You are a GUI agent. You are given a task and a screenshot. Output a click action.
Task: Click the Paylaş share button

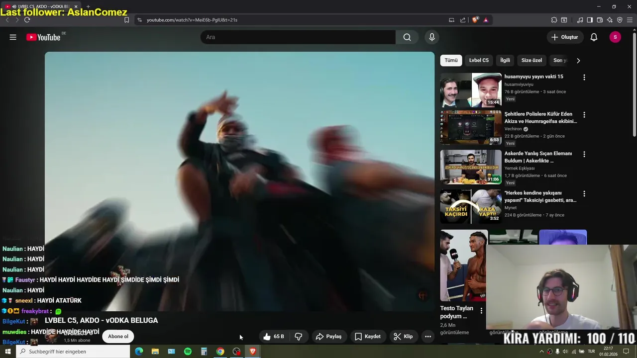click(x=329, y=337)
